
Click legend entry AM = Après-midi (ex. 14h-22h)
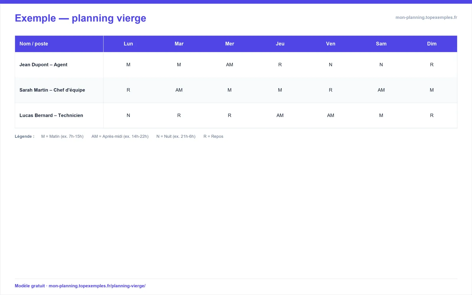click(120, 136)
